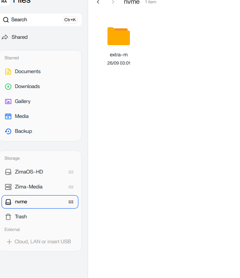
Task: Click the Search field
Action: 40,20
